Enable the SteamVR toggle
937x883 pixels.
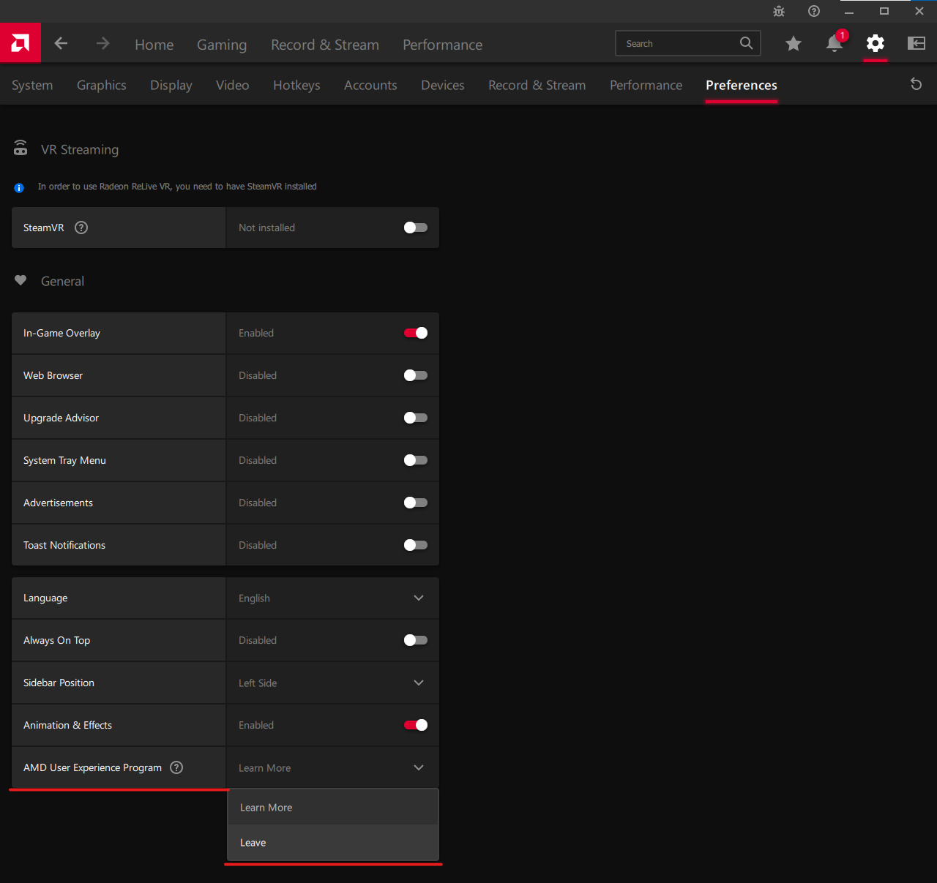(416, 228)
